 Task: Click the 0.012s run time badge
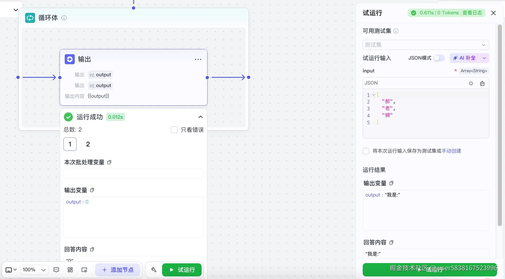tap(116, 117)
